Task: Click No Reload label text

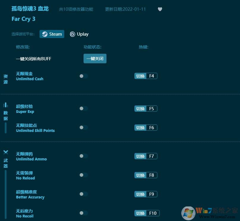Action: [x=25, y=178]
